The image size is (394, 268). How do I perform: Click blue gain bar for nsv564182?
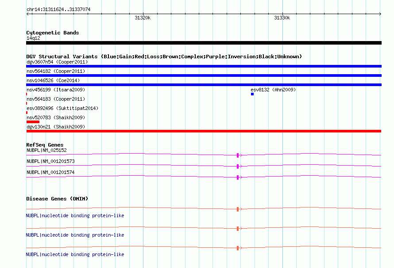point(204,75)
